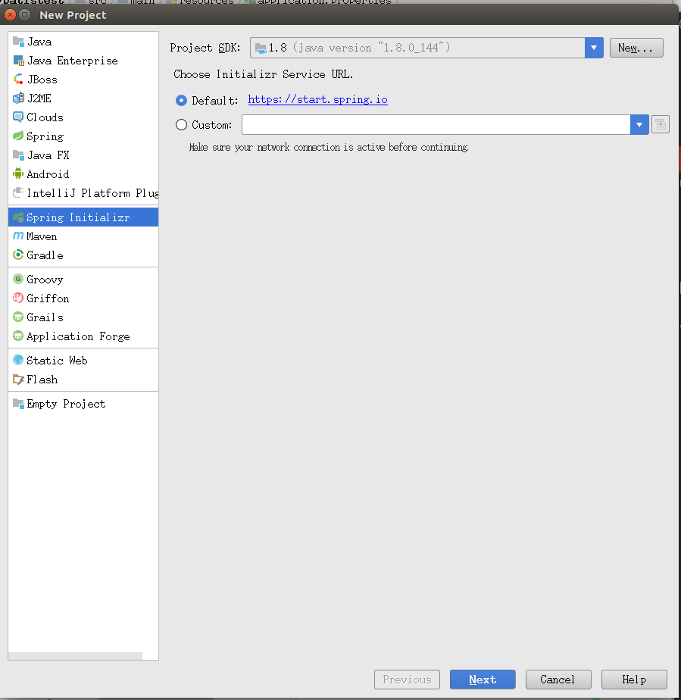Screen dimensions: 681x700
Task: Click the IntelliJ Platform Plugin icon
Action: (x=18, y=193)
